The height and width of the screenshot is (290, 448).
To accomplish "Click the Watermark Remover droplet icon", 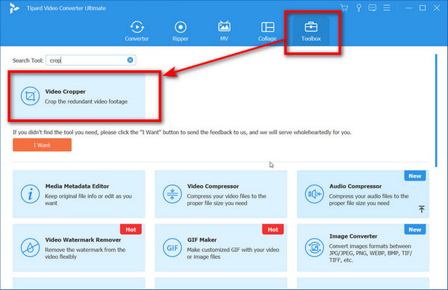I will pos(30,248).
